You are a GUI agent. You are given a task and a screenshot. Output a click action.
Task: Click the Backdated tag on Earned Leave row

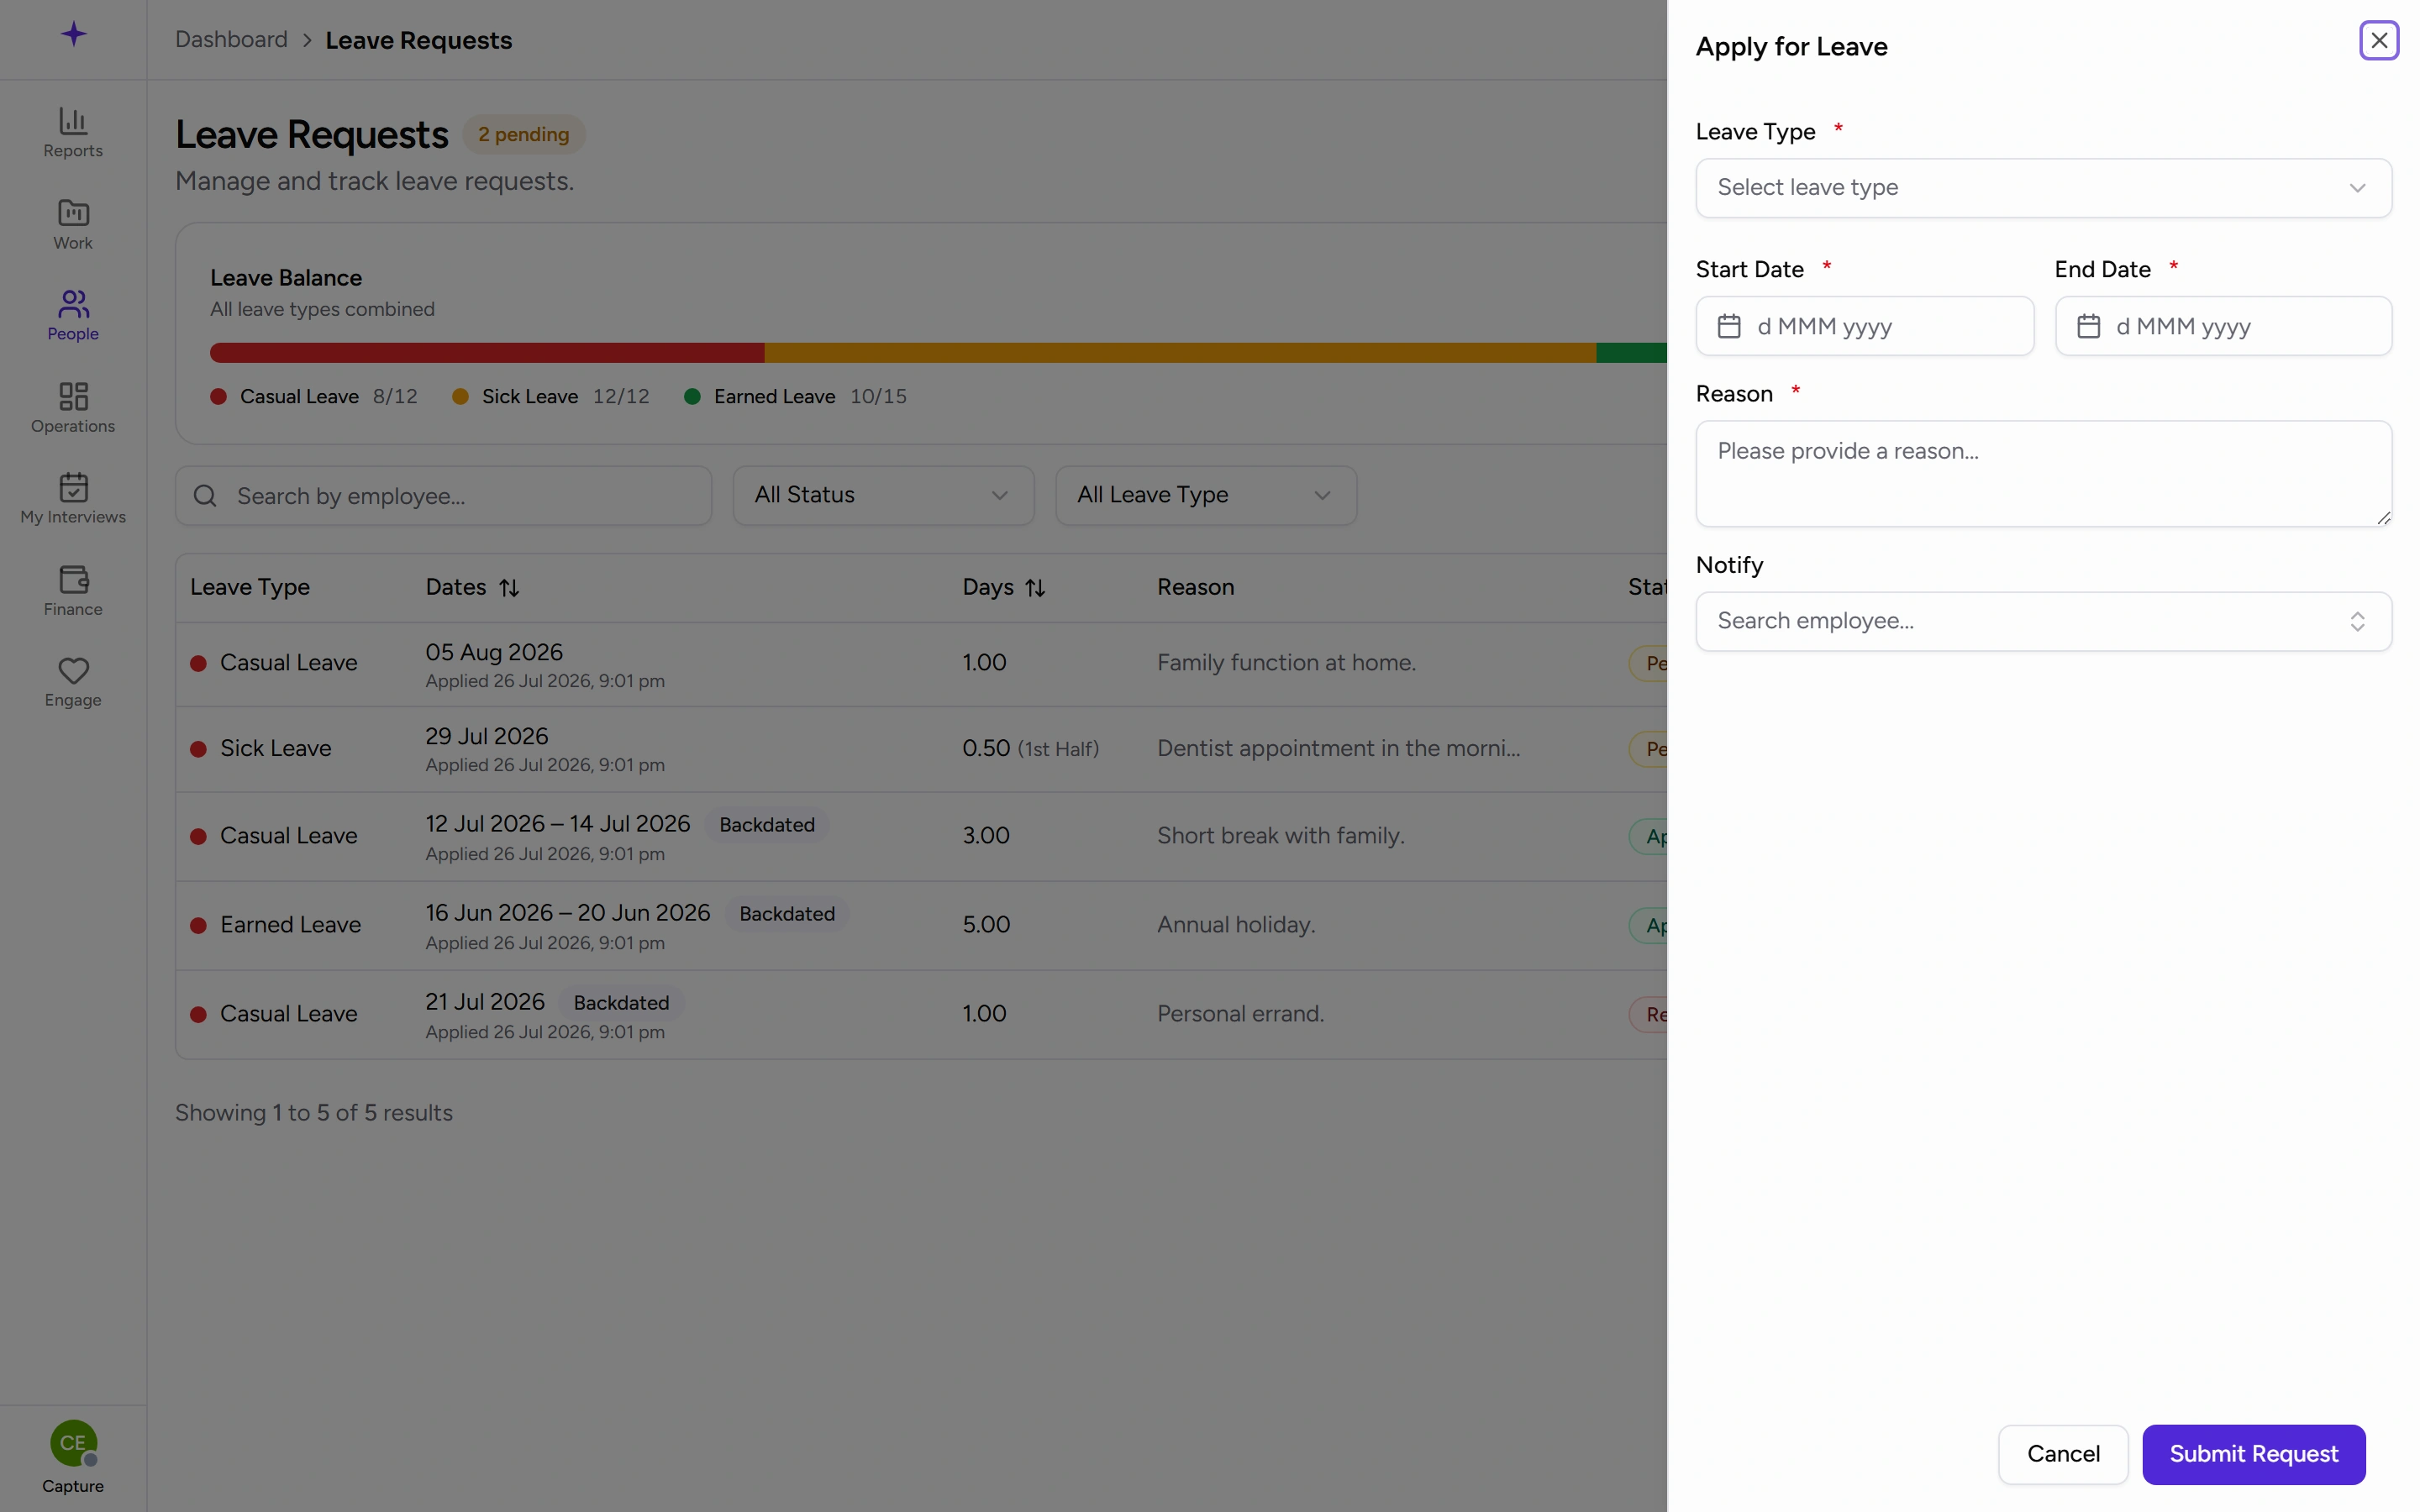coord(787,914)
